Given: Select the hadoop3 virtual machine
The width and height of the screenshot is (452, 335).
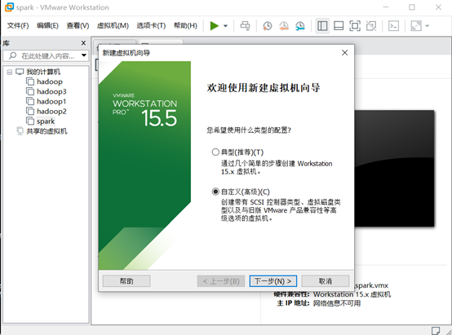Looking at the screenshot, I should pos(51,91).
